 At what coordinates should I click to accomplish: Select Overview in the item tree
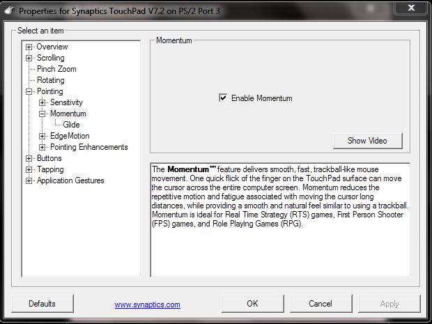[x=52, y=47]
